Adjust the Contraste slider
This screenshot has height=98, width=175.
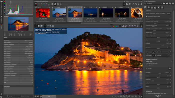(158, 45)
